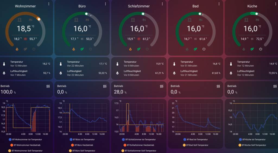278x153 pixels.
Task: Click the sun preset icon in Bad thermostat
Action: point(200,20)
